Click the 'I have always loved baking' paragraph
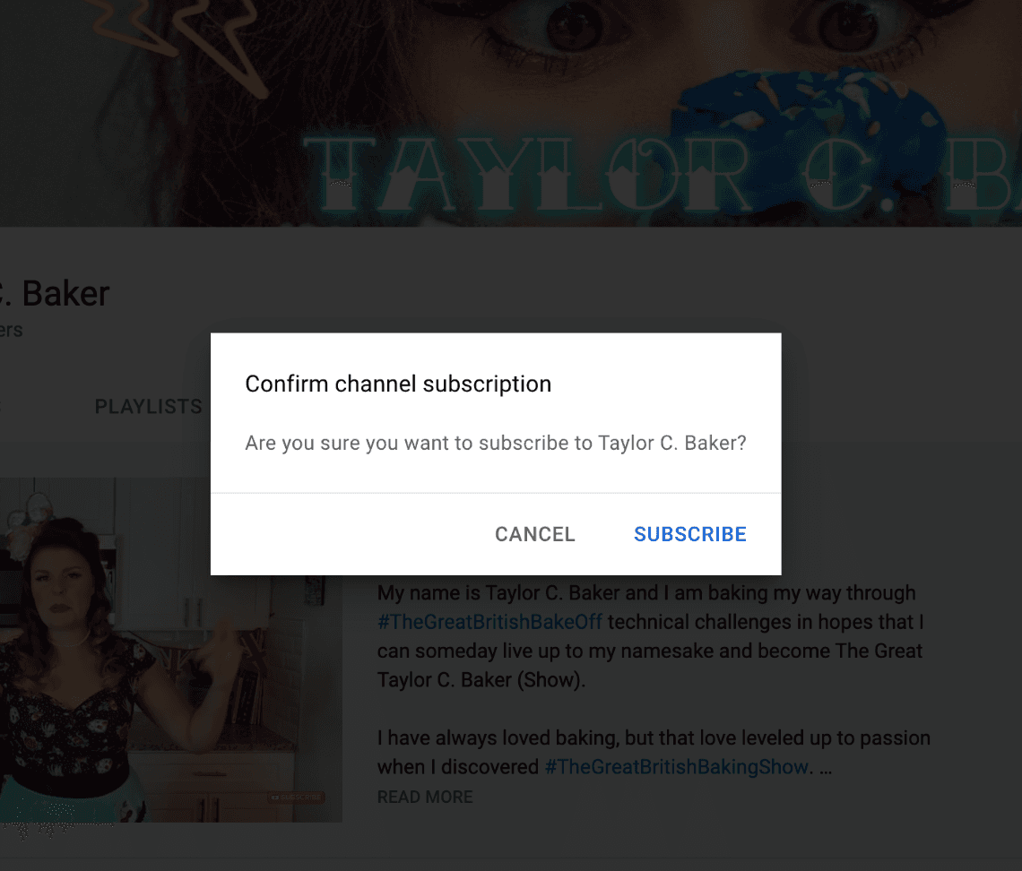The height and width of the screenshot is (871, 1022). pos(654,753)
